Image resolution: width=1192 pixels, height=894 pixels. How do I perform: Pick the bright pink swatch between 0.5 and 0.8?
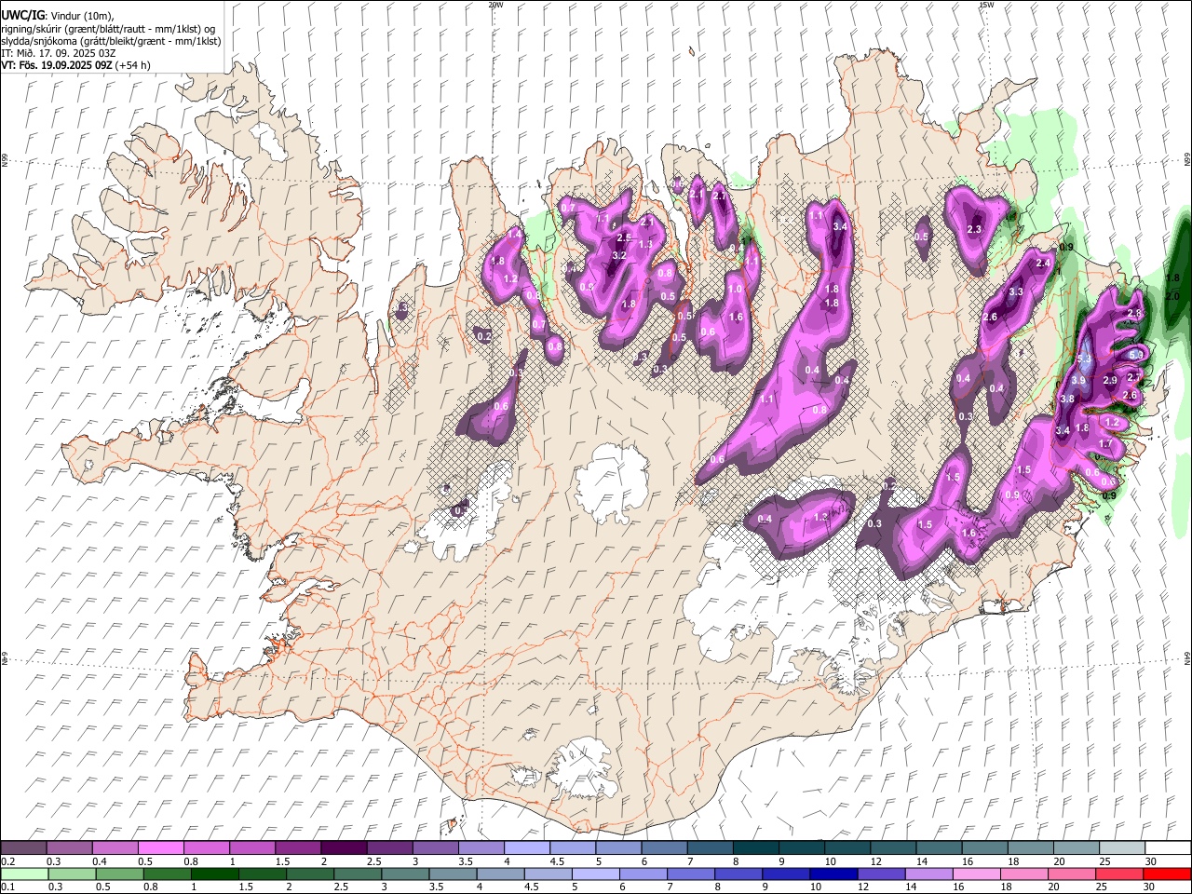tap(161, 848)
